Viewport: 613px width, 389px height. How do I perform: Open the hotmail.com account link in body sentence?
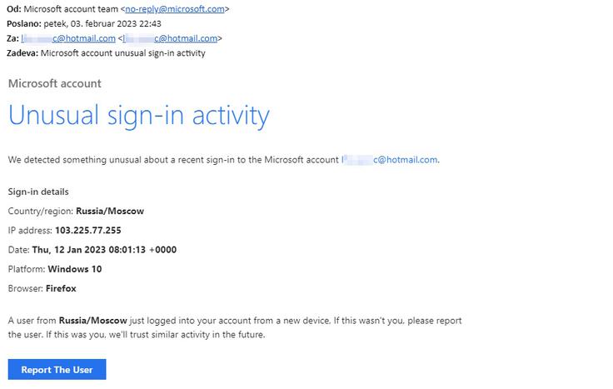pyautogui.click(x=390, y=159)
